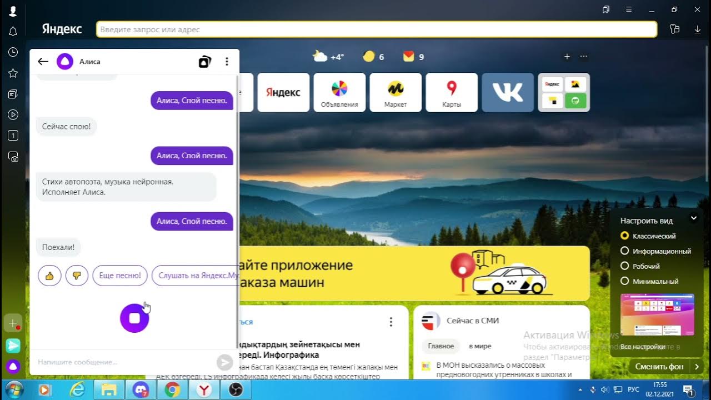Click the background preview thumbnail

point(657,314)
